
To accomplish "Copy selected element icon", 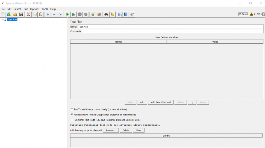I will (35, 14).
